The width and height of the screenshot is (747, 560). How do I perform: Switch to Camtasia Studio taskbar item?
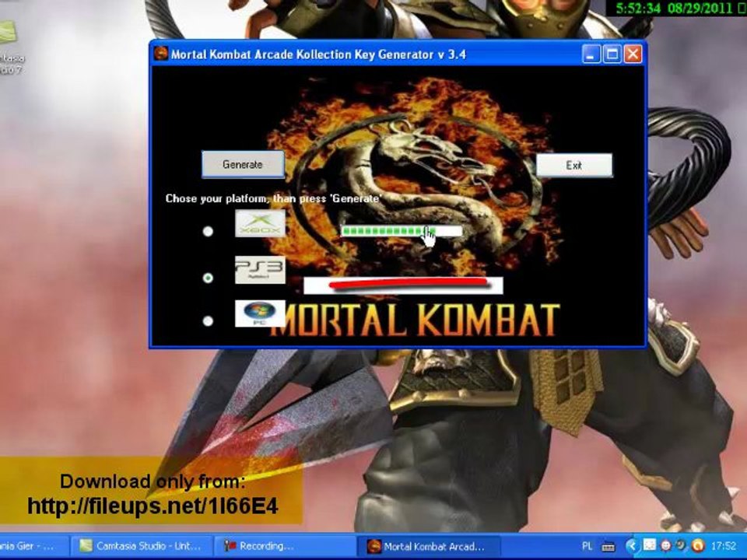142,546
